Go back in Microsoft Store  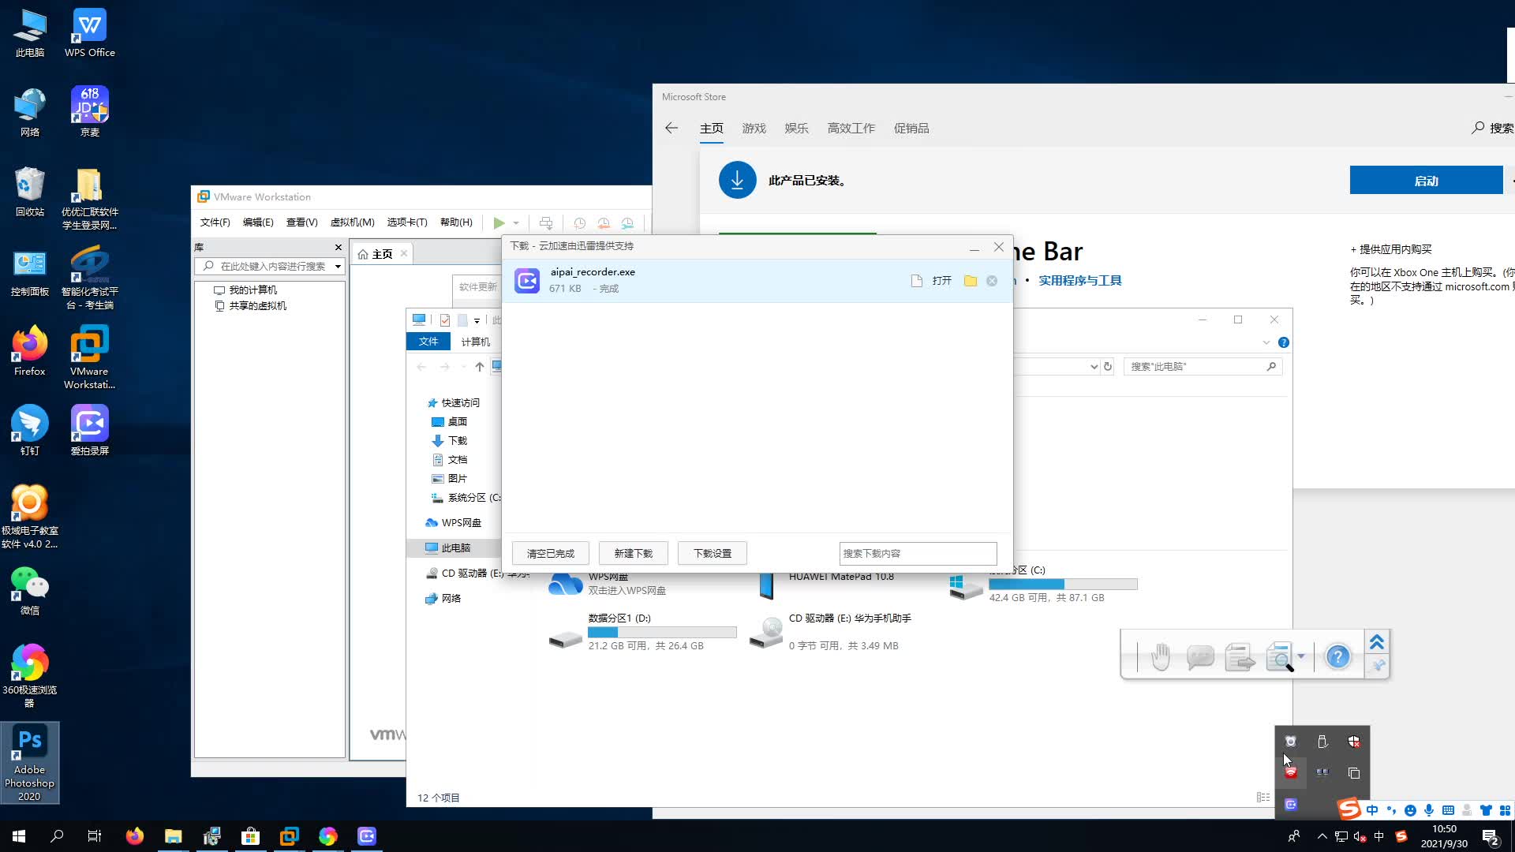point(671,128)
